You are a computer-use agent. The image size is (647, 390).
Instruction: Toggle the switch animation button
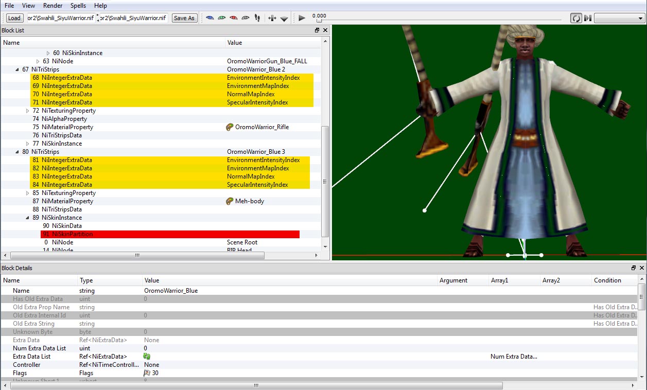point(587,18)
